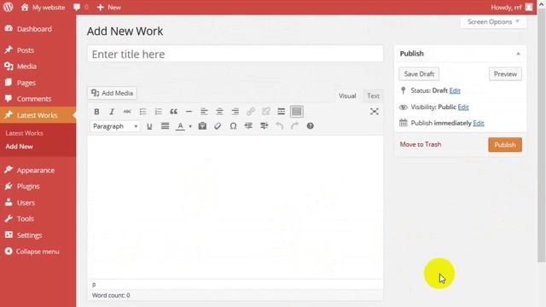Edit the Draft status
Screen dimensions: 546x307
[x=455, y=90]
